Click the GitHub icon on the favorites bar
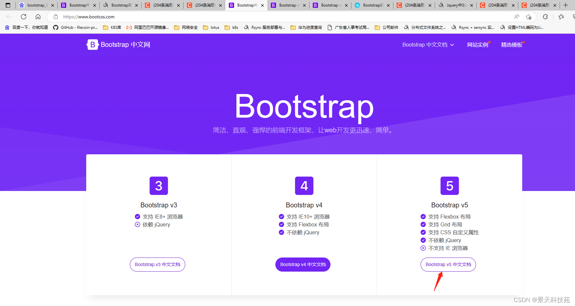 point(55,28)
